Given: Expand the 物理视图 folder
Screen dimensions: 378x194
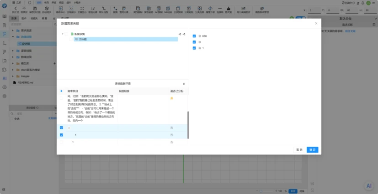Looking at the screenshot, I should [x=13, y=57].
